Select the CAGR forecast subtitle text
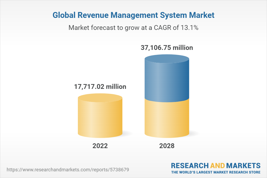 point(133,27)
